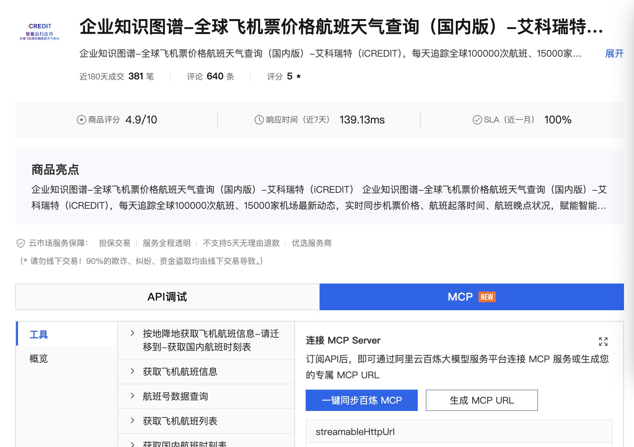Click the fullscreen expand icon in MCP Server panel

(603, 341)
